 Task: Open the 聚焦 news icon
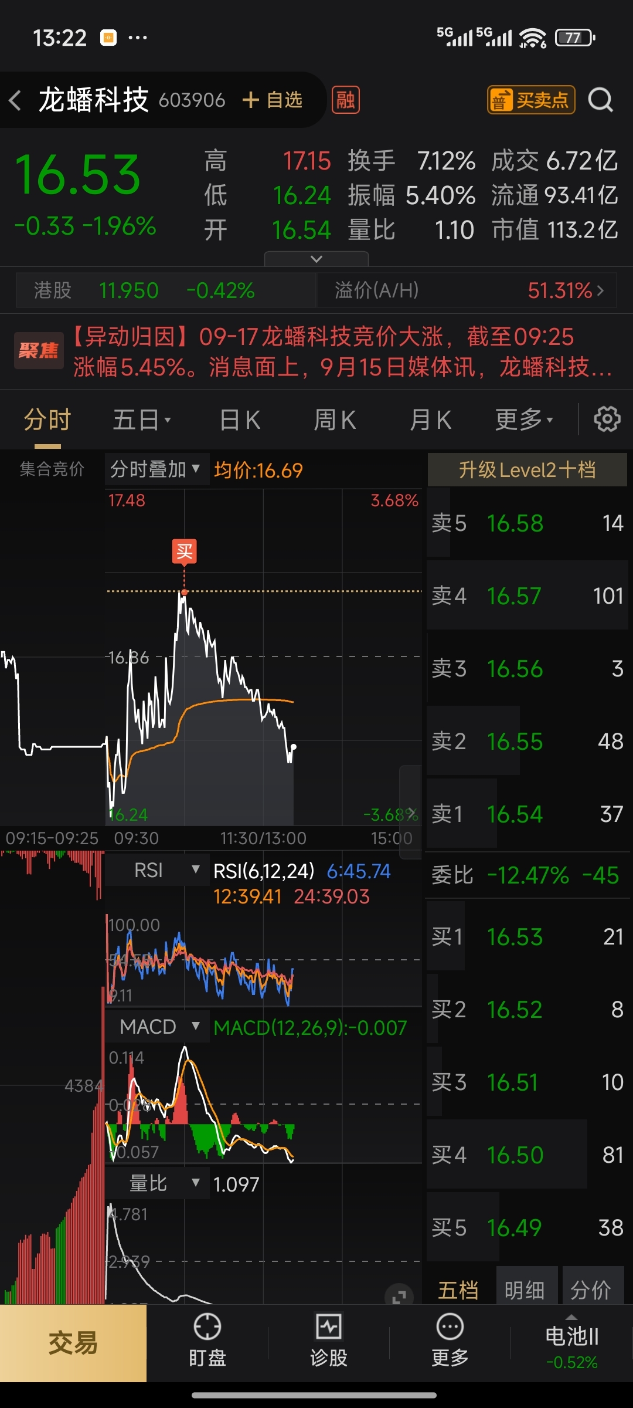(39, 351)
